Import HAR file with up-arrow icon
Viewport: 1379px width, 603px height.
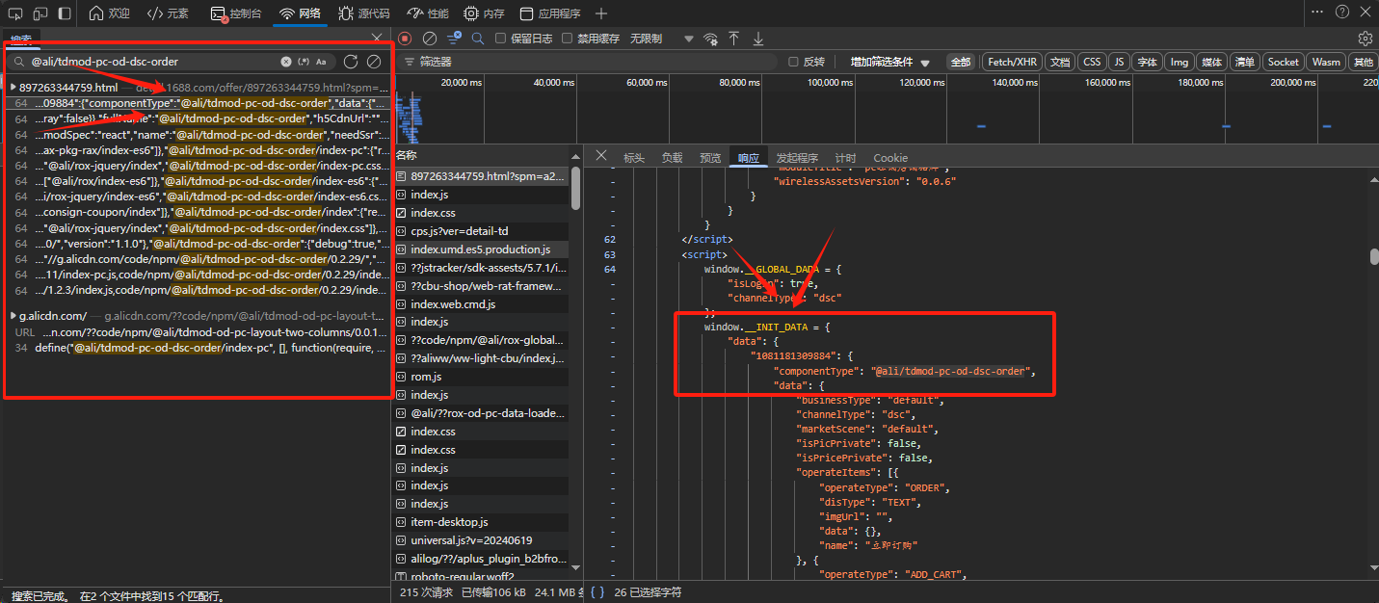pos(734,39)
